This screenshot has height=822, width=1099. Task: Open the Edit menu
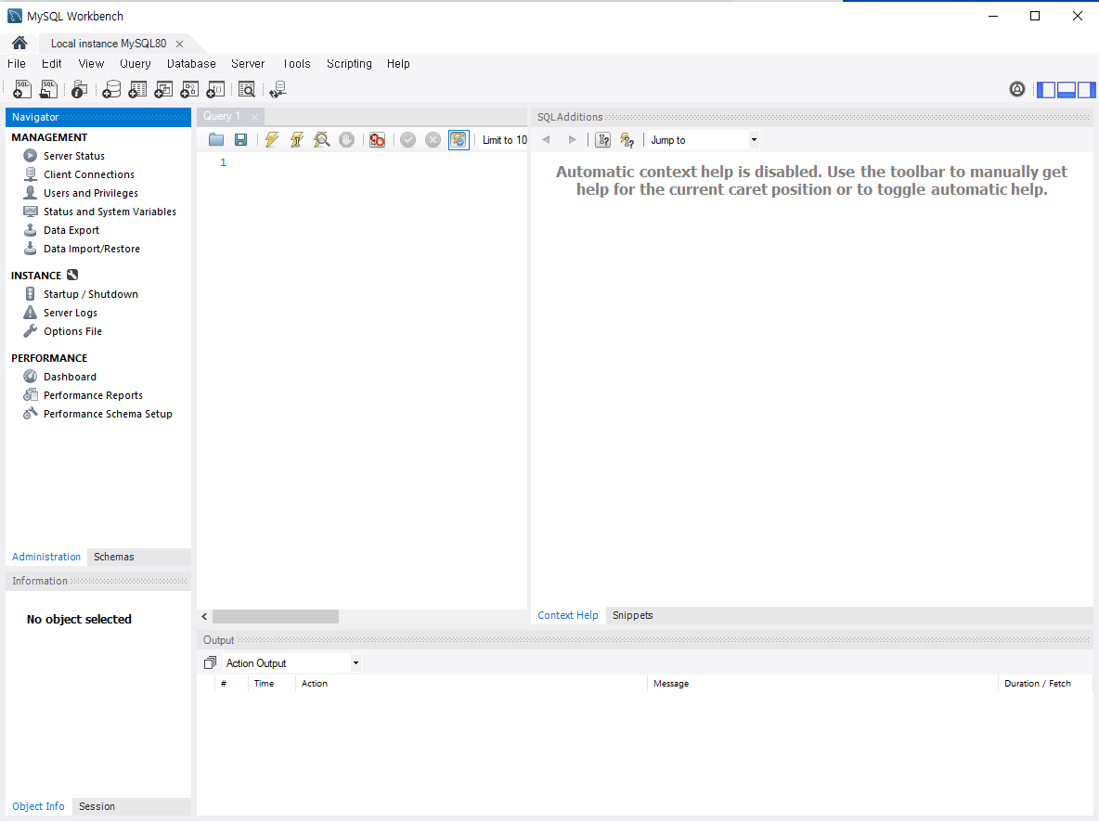pos(51,64)
